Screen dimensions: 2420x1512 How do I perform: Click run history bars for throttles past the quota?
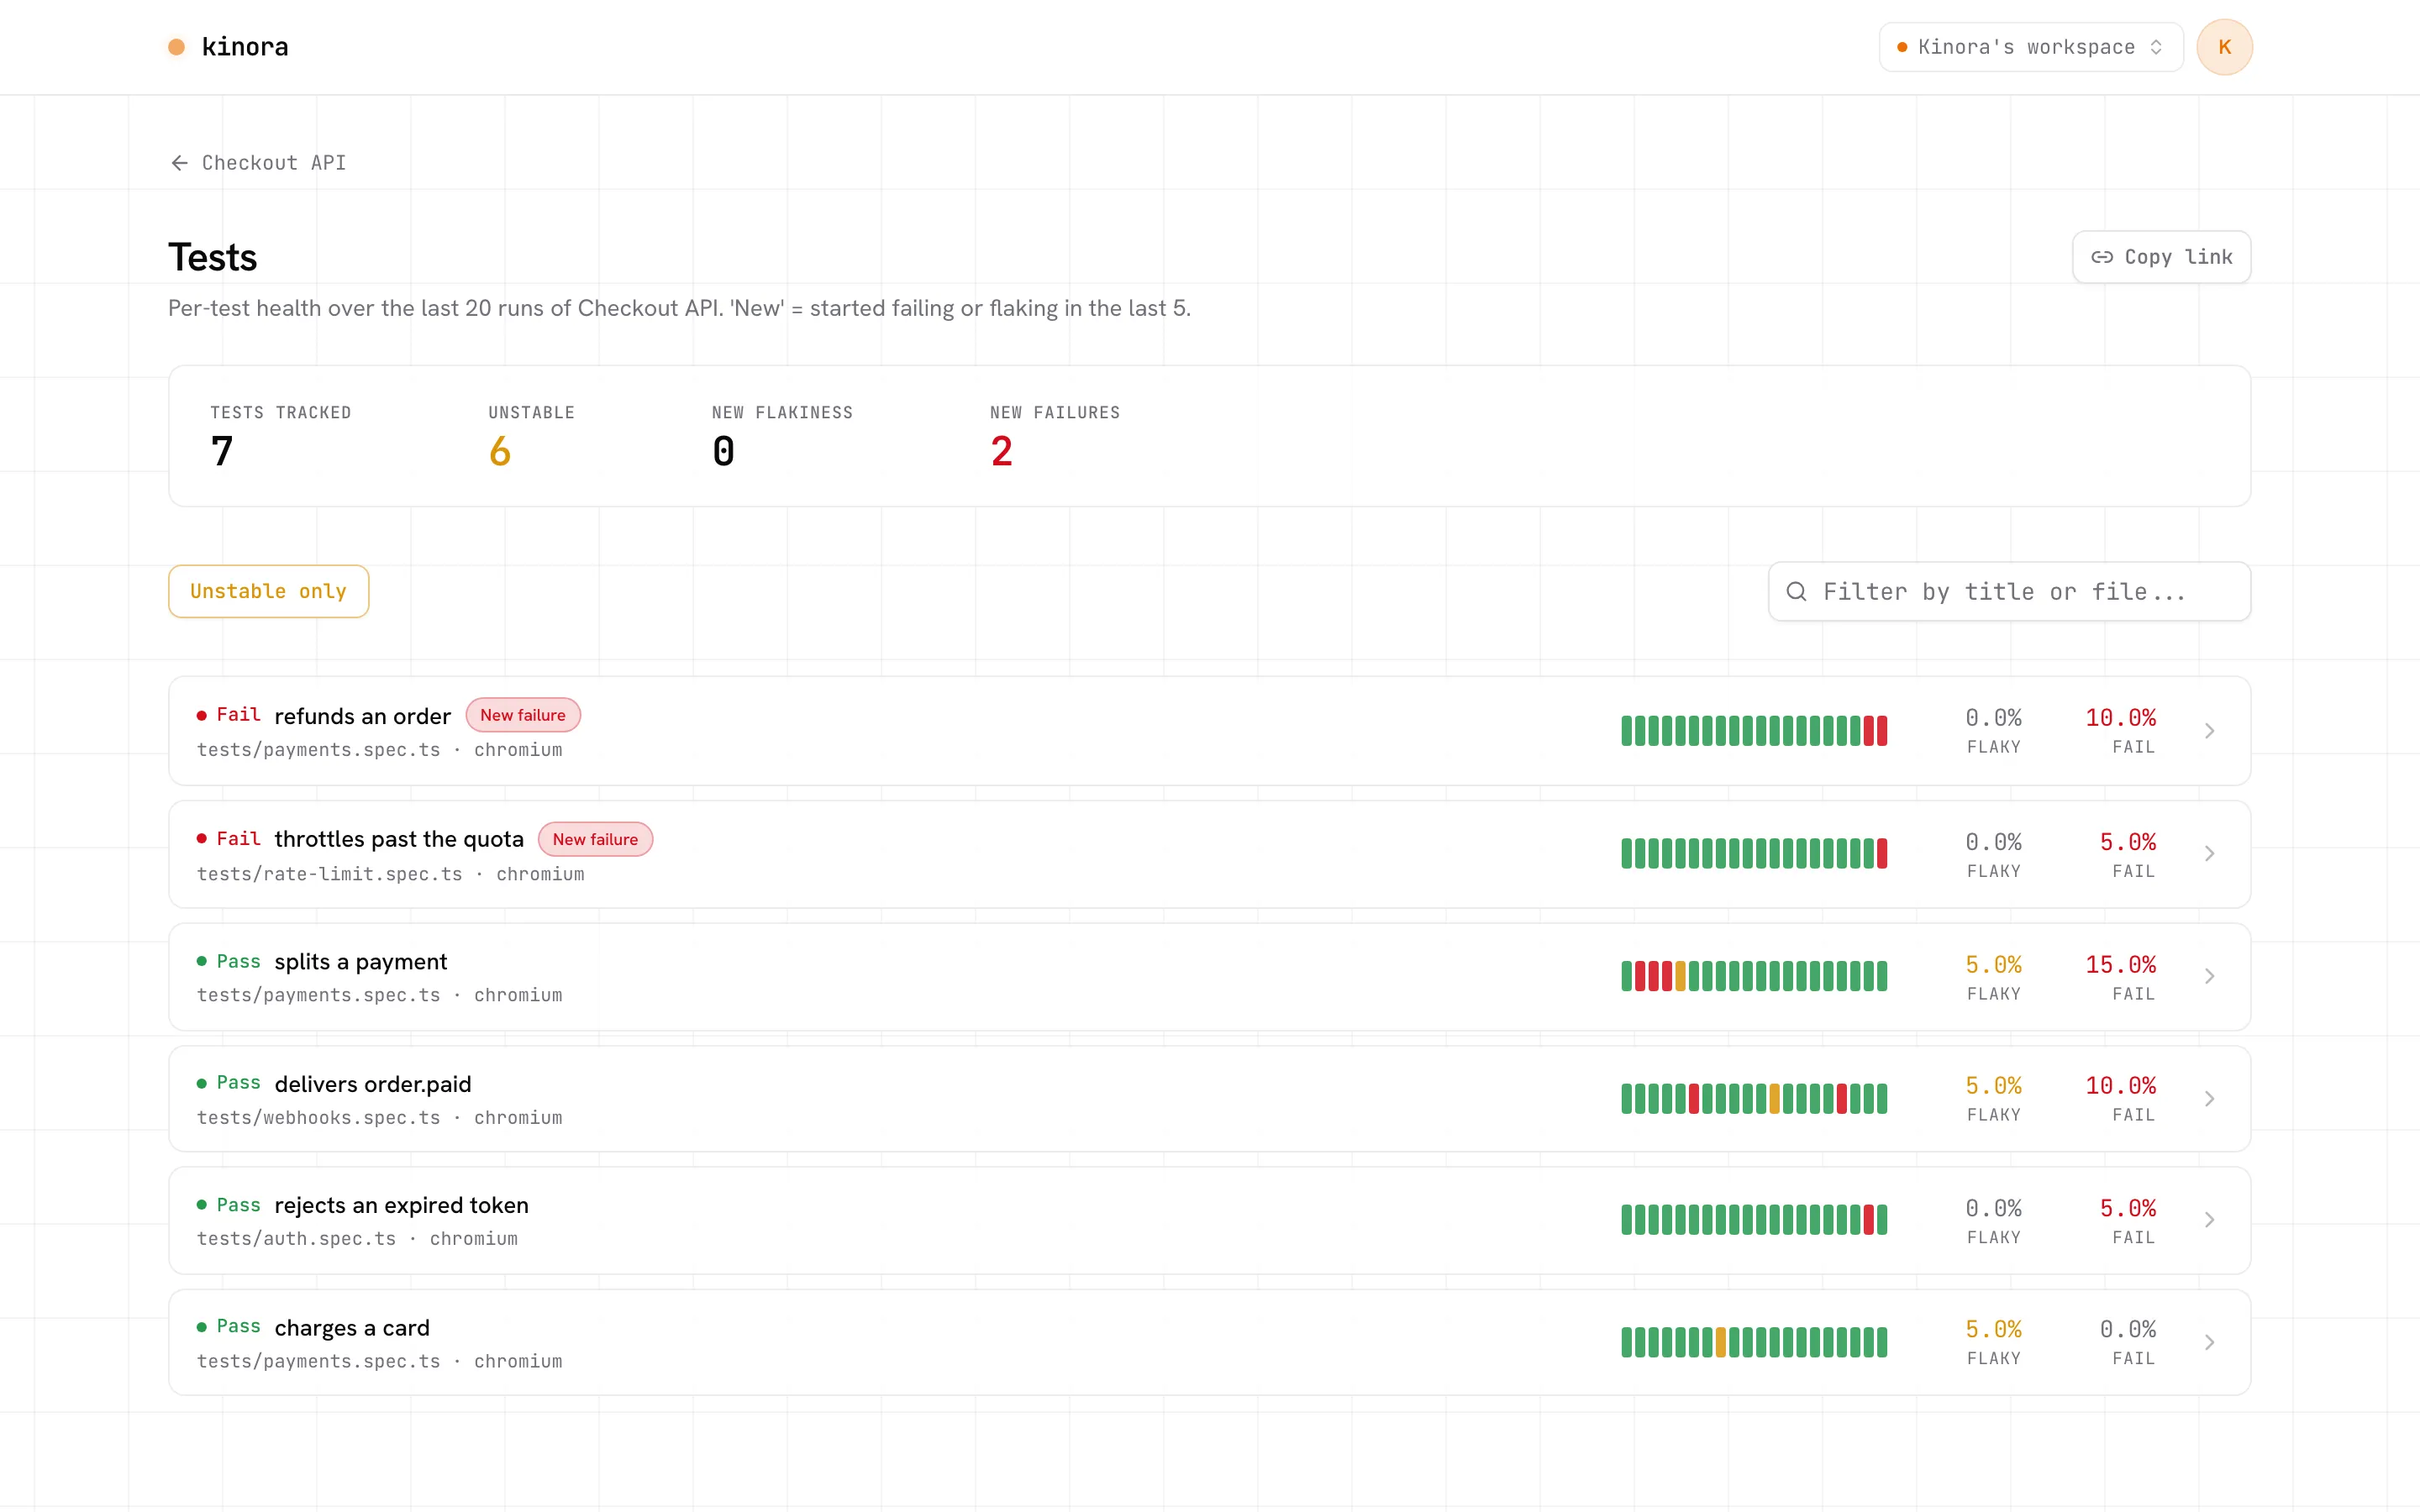pyautogui.click(x=1754, y=854)
